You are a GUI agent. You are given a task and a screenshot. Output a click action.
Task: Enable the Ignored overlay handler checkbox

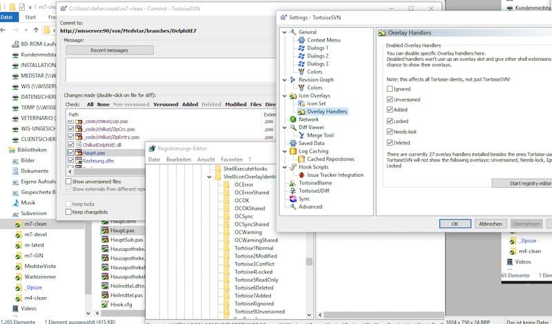pyautogui.click(x=389, y=89)
